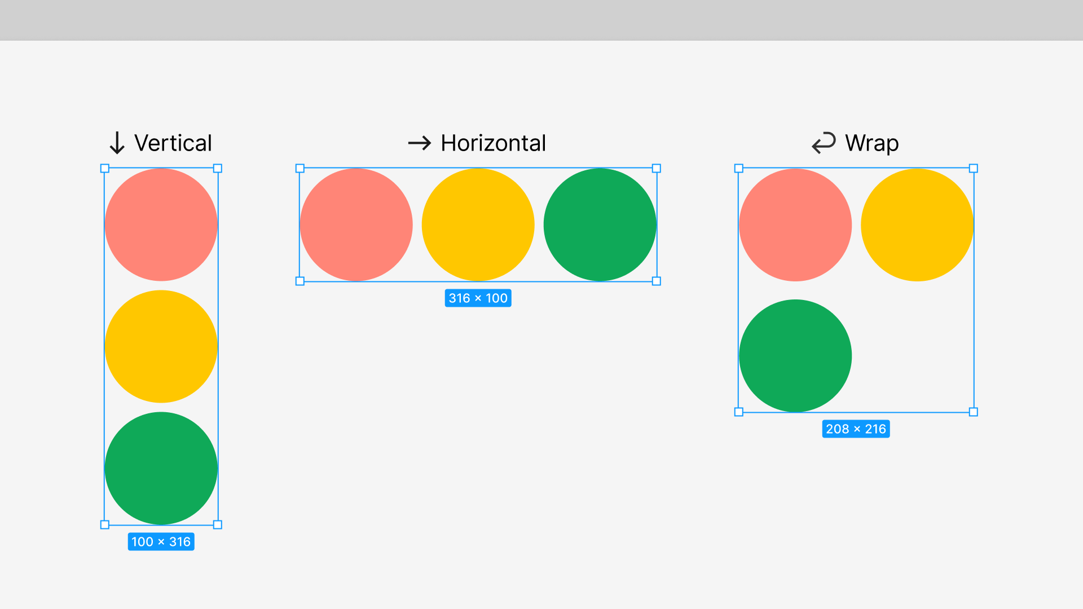Viewport: 1083px width, 609px height.
Task: Click the wrap arrow icon beside Wrap
Action: coord(824,143)
